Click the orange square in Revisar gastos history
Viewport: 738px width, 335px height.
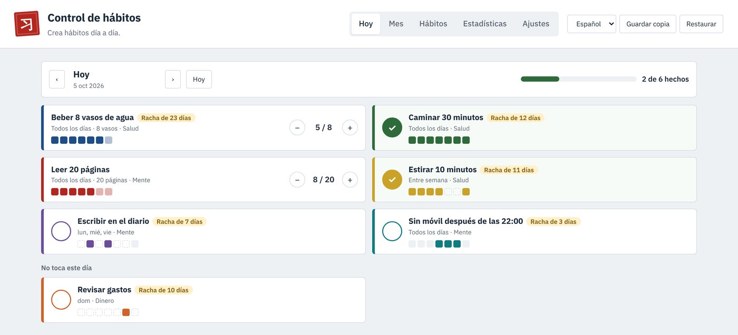pos(126,312)
